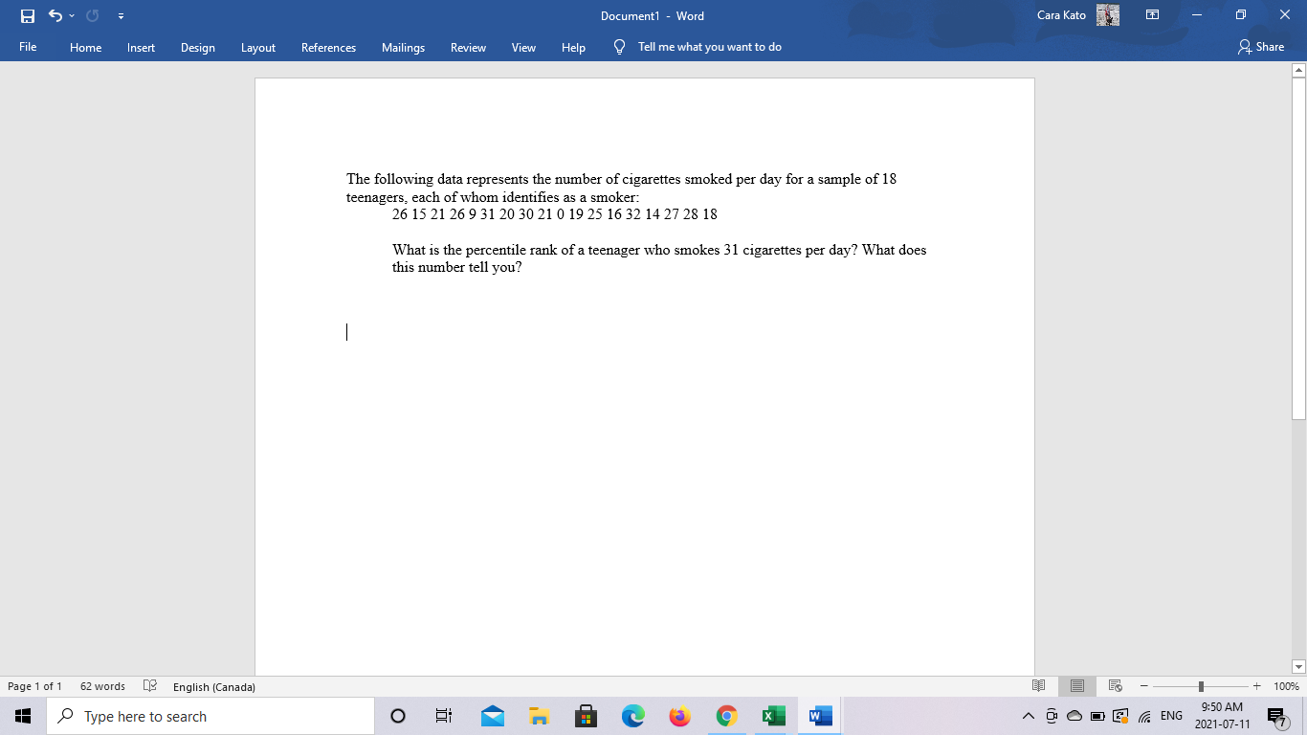Screen dimensions: 1307x735
Task: Expand the hidden icons in system tray
Action: coord(1027,715)
